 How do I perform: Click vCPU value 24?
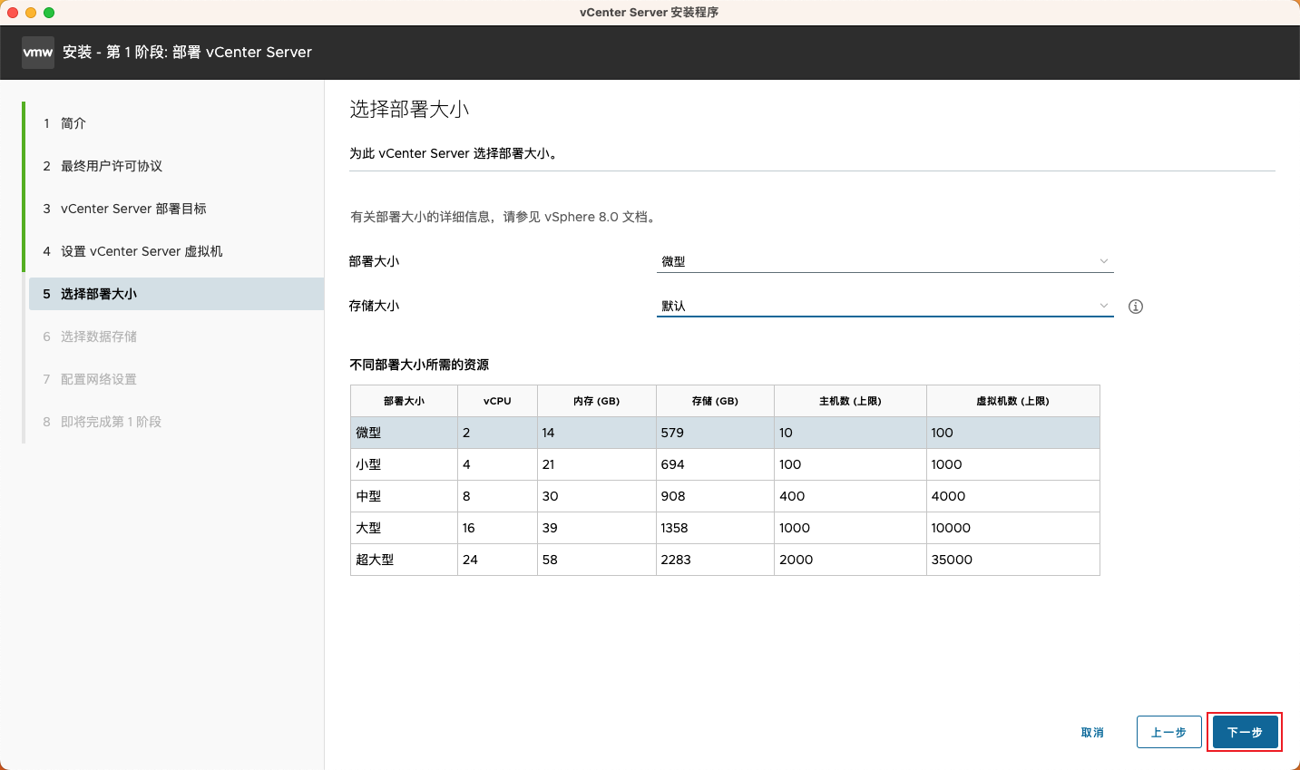[x=470, y=560]
